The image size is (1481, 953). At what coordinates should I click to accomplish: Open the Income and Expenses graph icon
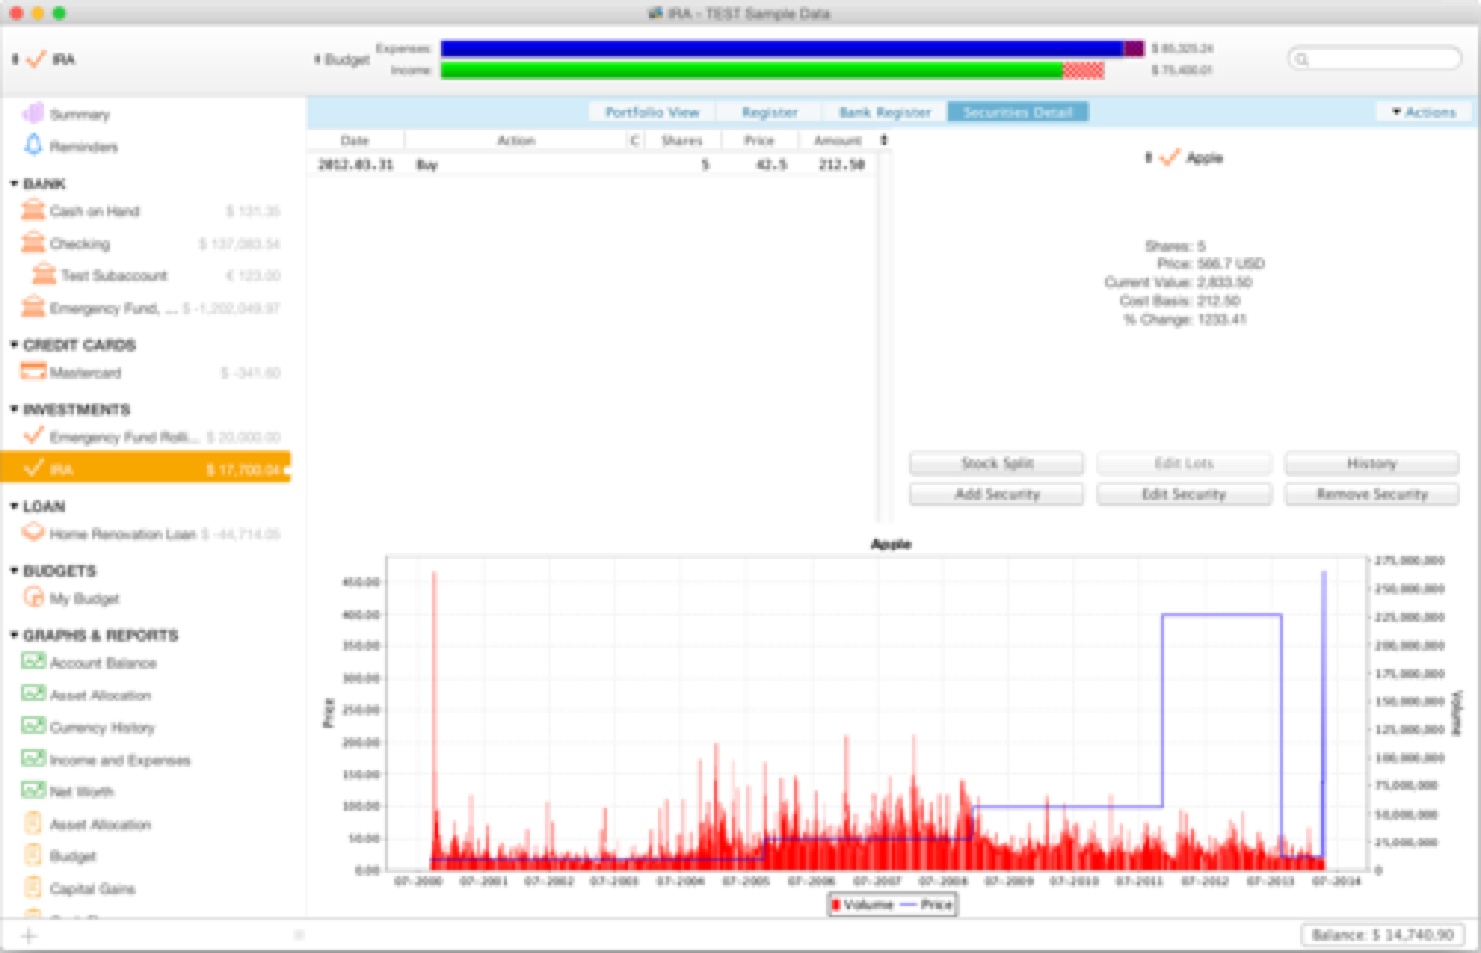[34, 759]
